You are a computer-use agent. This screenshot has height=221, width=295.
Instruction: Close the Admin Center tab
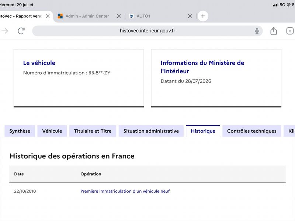click(x=119, y=16)
